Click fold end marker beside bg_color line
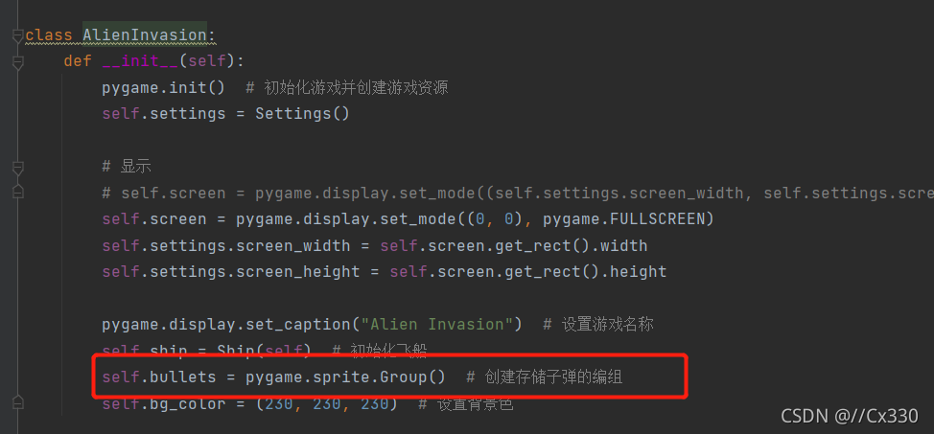 (18, 402)
